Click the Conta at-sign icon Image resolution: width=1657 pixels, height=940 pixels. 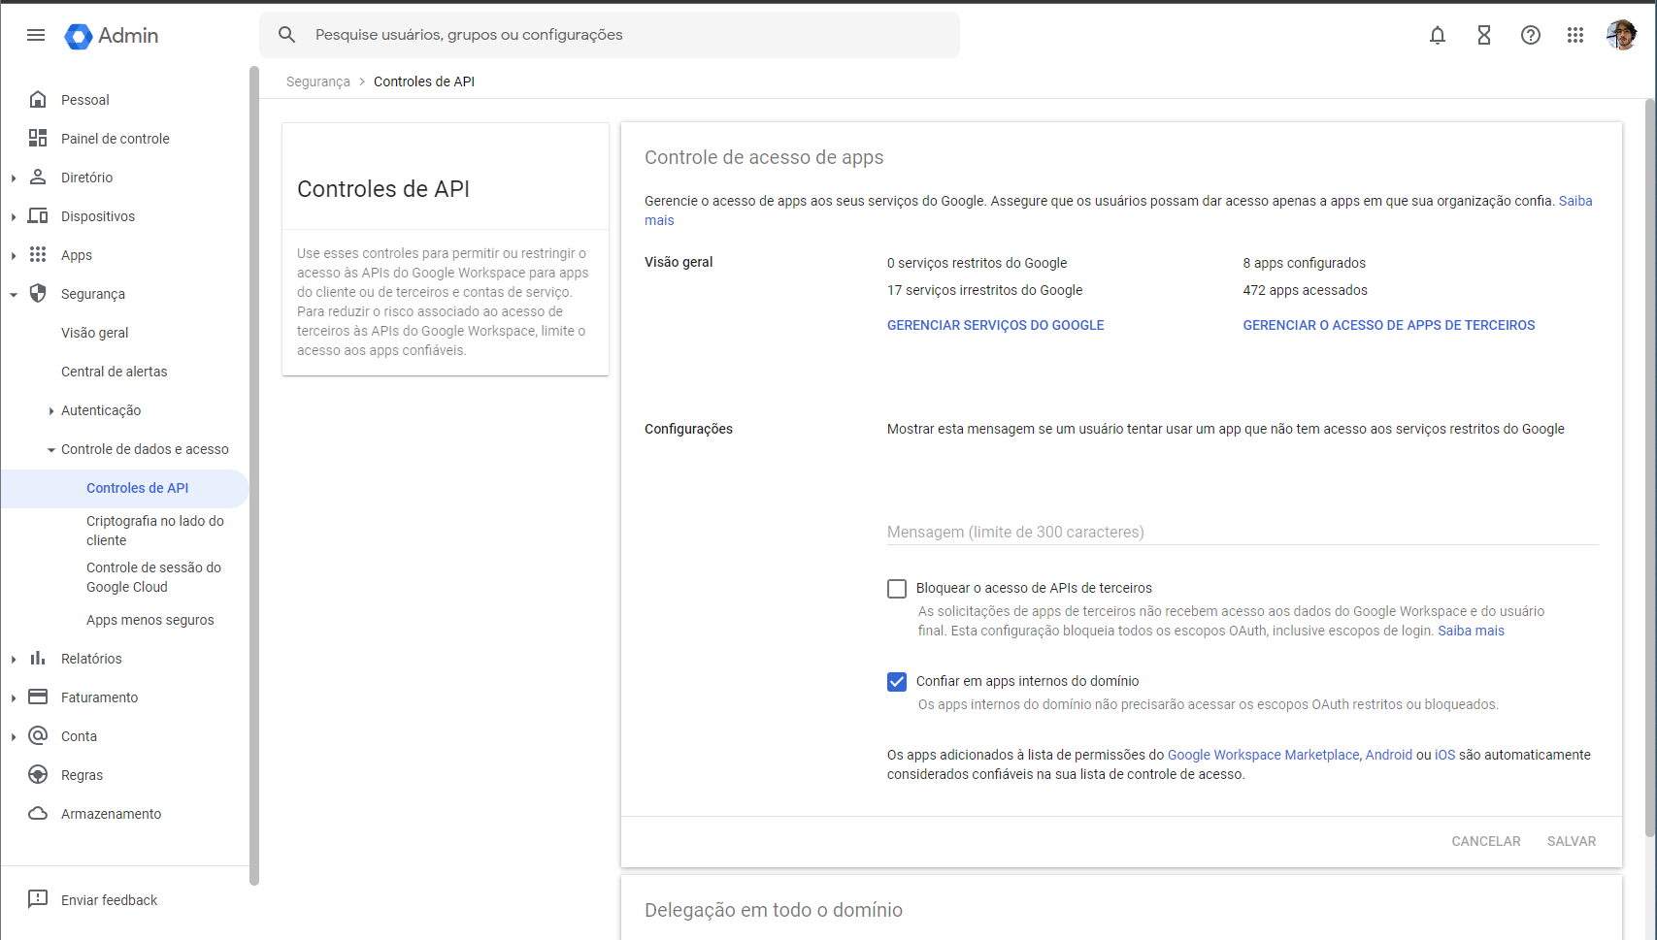point(38,735)
